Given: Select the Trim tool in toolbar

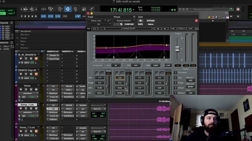Looking at the screenshot, I should (60, 9).
